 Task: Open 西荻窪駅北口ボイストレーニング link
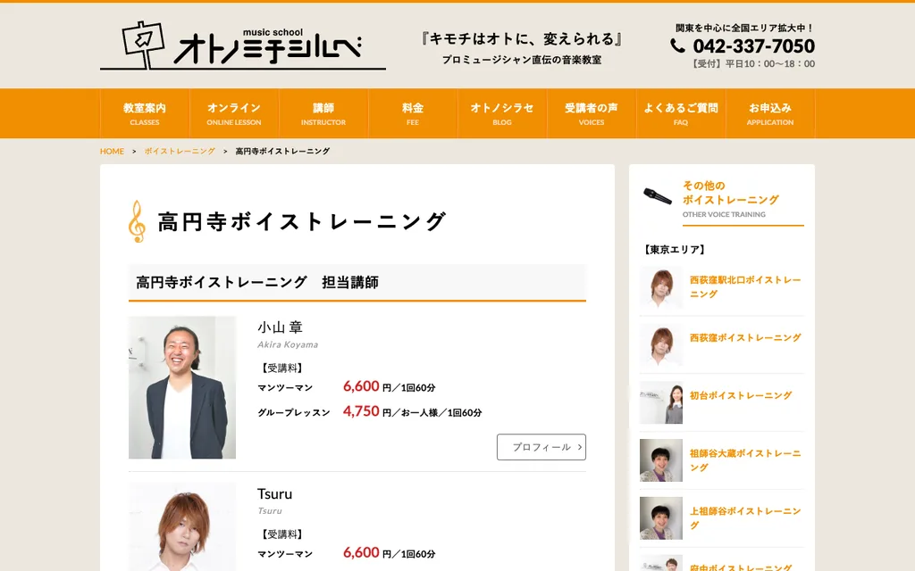click(x=745, y=286)
